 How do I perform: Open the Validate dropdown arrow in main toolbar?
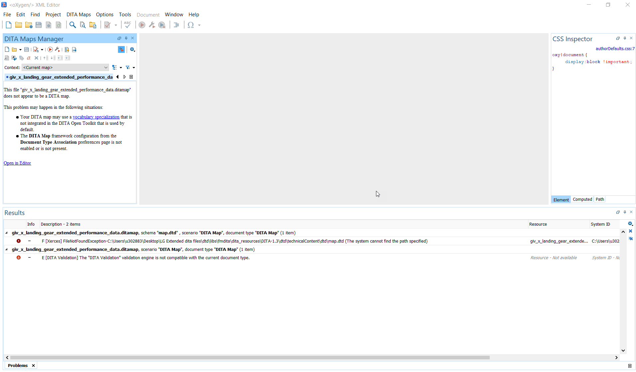coord(116,25)
